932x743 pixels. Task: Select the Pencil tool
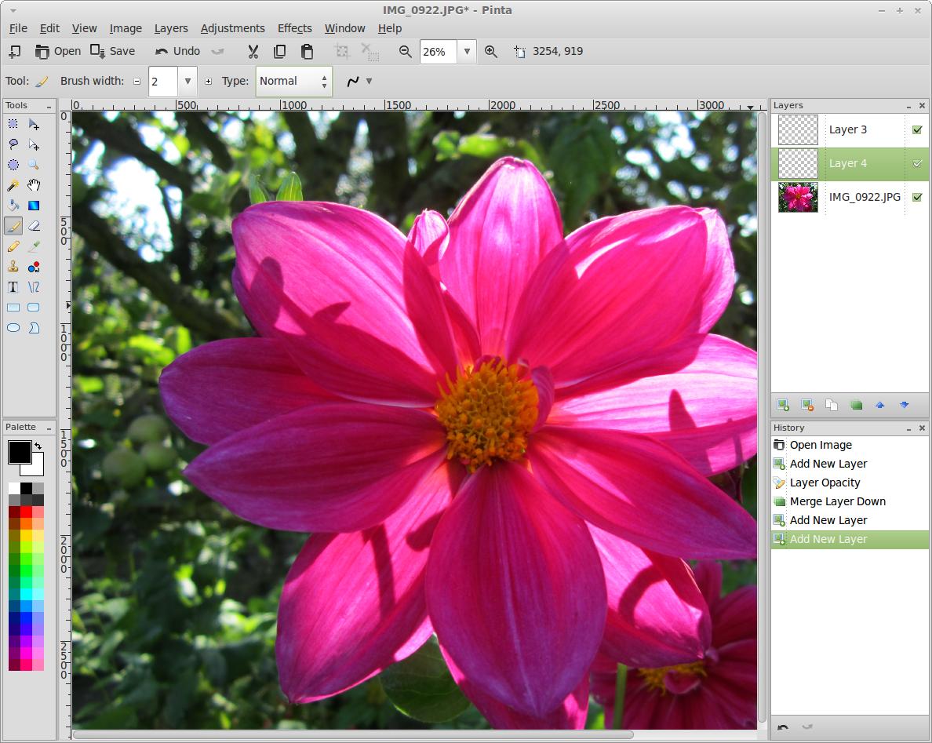point(13,246)
